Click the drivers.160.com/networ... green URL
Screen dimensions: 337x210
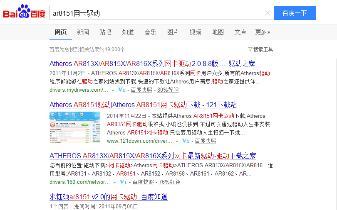[79, 182]
